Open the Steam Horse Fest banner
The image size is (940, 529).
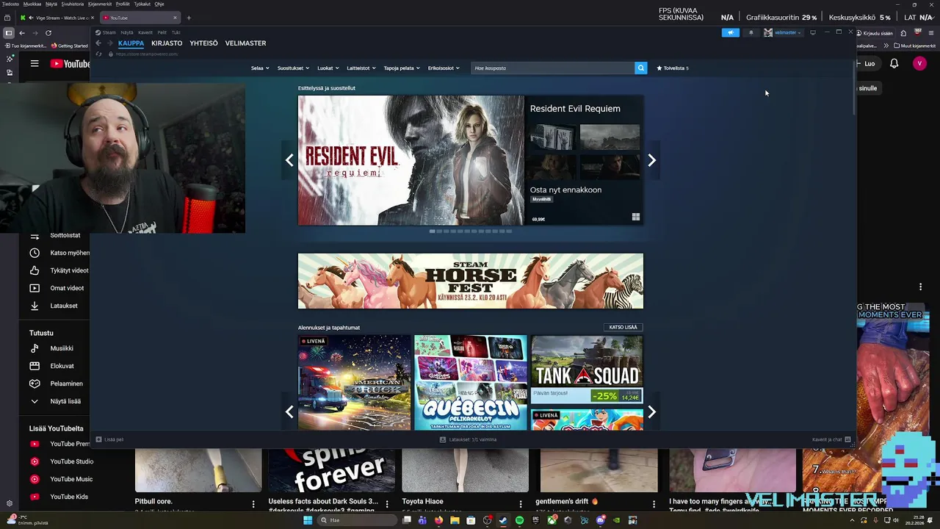(x=471, y=281)
